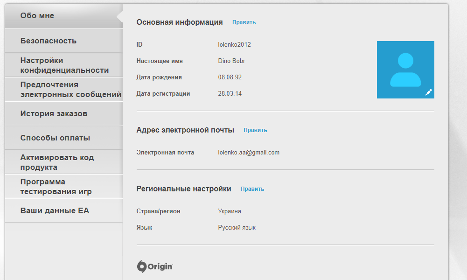Screen dimensions: 467x280
Task: Click the pencil edit icon on avatar
Action: point(429,92)
